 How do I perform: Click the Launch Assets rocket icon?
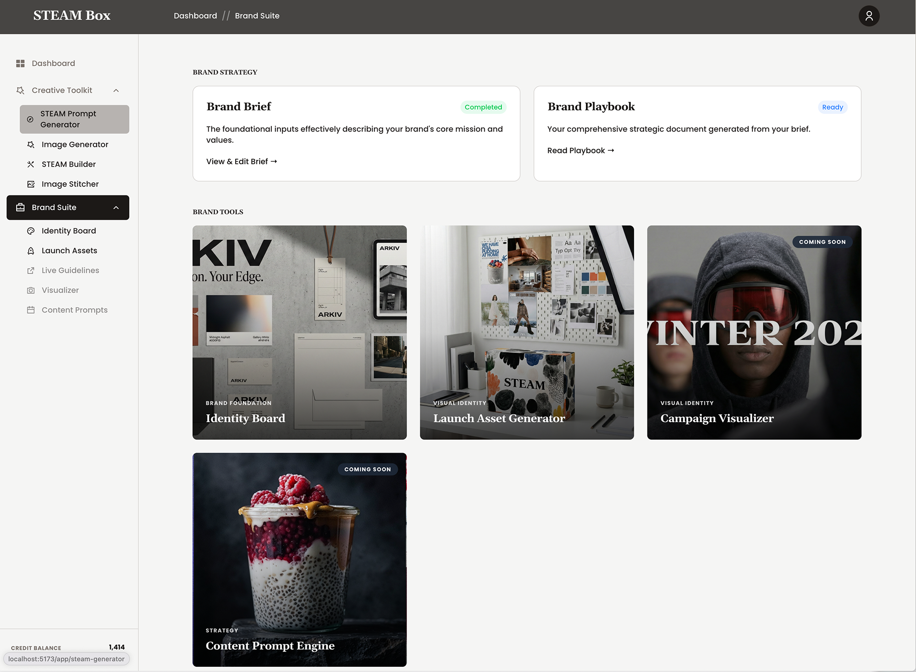click(31, 251)
